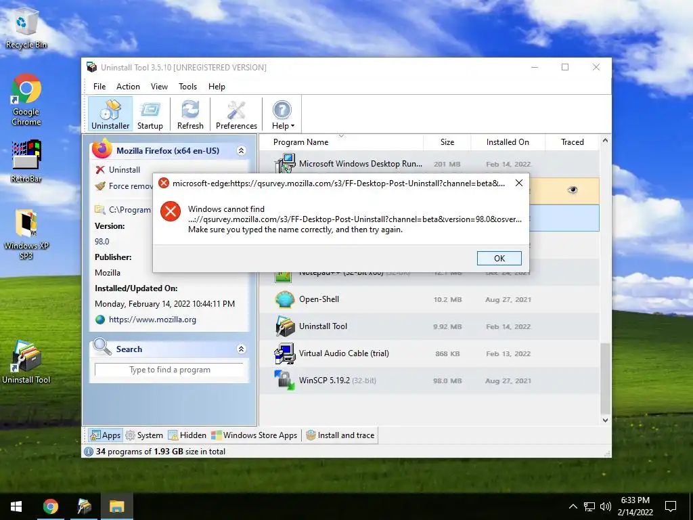Switch to the System tab
This screenshot has width=693, height=520.
144,435
